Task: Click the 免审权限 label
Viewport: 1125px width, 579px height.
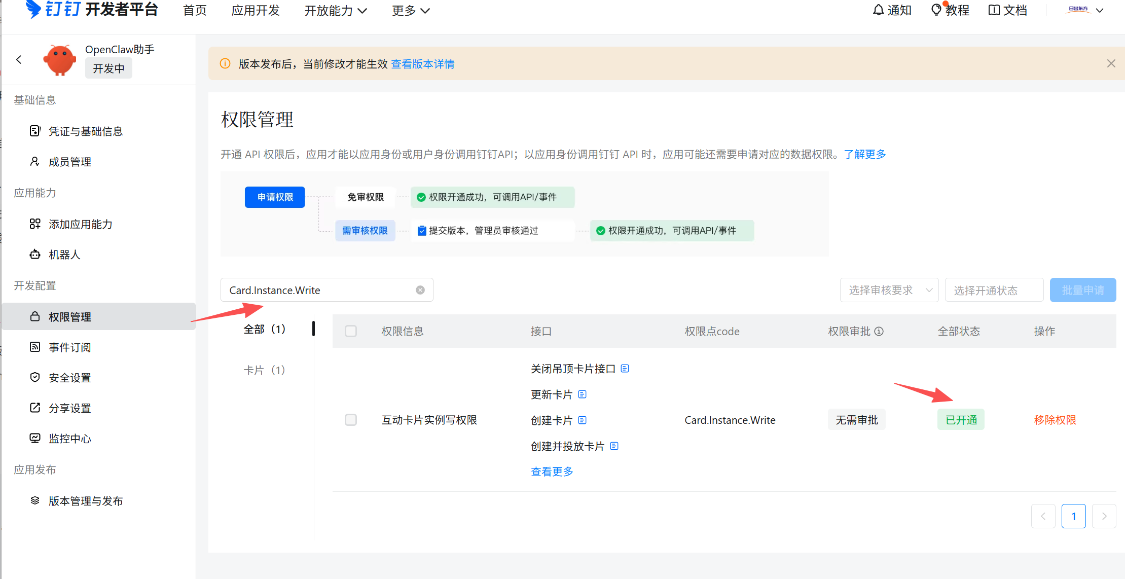Action: coord(366,197)
